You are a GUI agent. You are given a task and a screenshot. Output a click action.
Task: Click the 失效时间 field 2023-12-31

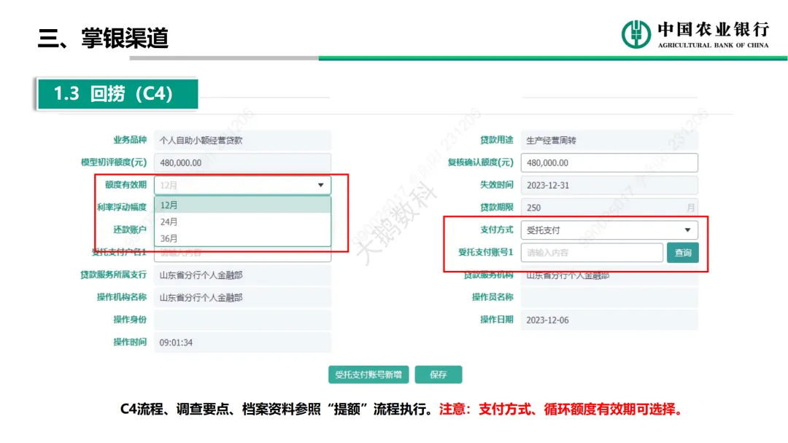609,185
